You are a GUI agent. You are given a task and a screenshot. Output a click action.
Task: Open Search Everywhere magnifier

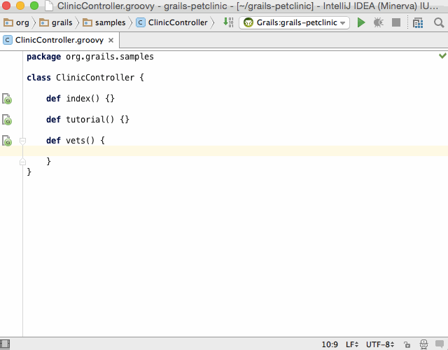(439, 22)
